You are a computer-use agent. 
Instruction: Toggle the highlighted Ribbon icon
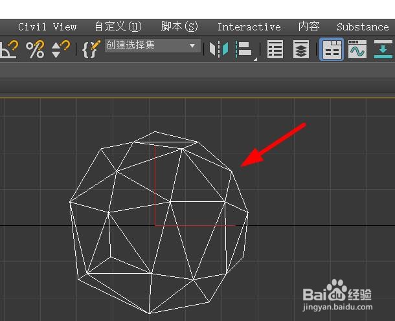[x=332, y=49]
